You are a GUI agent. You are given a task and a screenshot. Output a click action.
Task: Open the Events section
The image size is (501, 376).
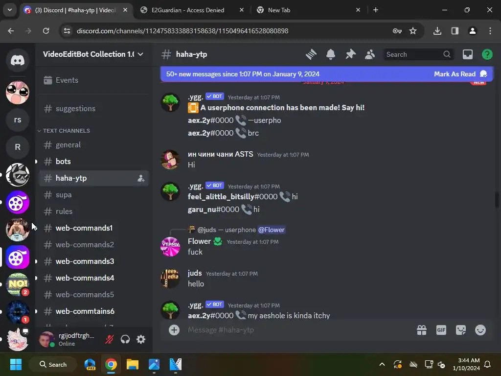(x=94, y=80)
